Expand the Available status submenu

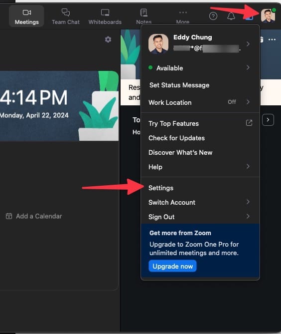[200, 68]
